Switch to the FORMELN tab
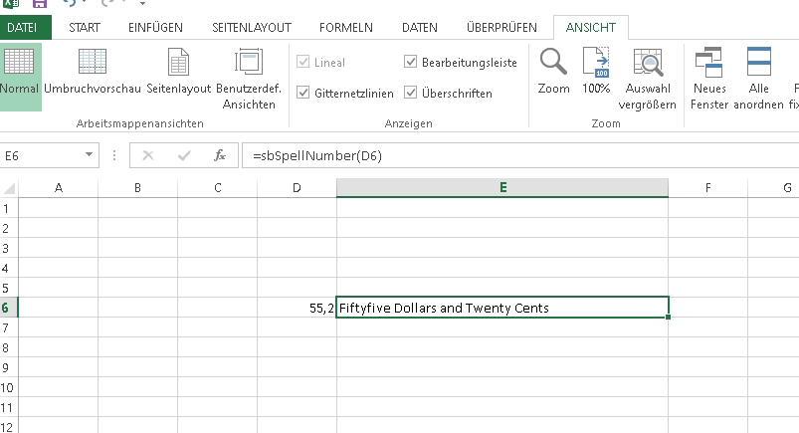 pyautogui.click(x=346, y=27)
